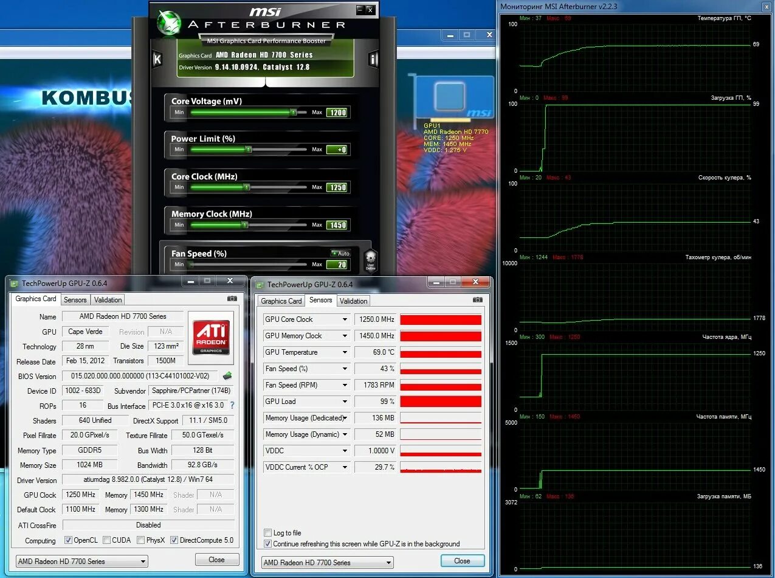Open the VDDC Current % OCP sensor dropdown
This screenshot has width=775, height=578.
click(345, 467)
